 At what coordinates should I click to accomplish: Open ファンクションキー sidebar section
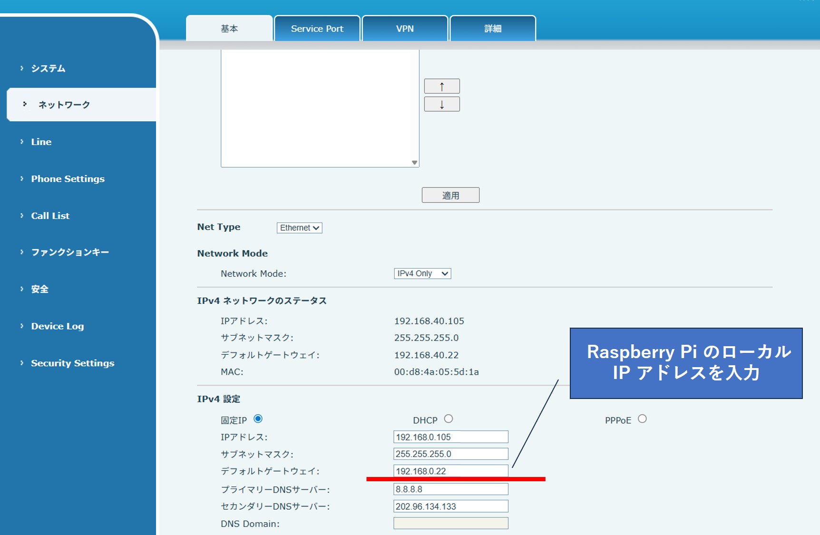click(x=70, y=252)
